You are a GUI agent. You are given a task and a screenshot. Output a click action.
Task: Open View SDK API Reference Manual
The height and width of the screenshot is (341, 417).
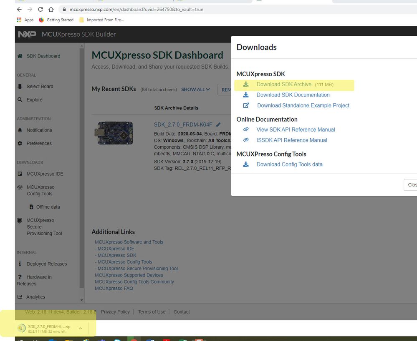click(296, 129)
